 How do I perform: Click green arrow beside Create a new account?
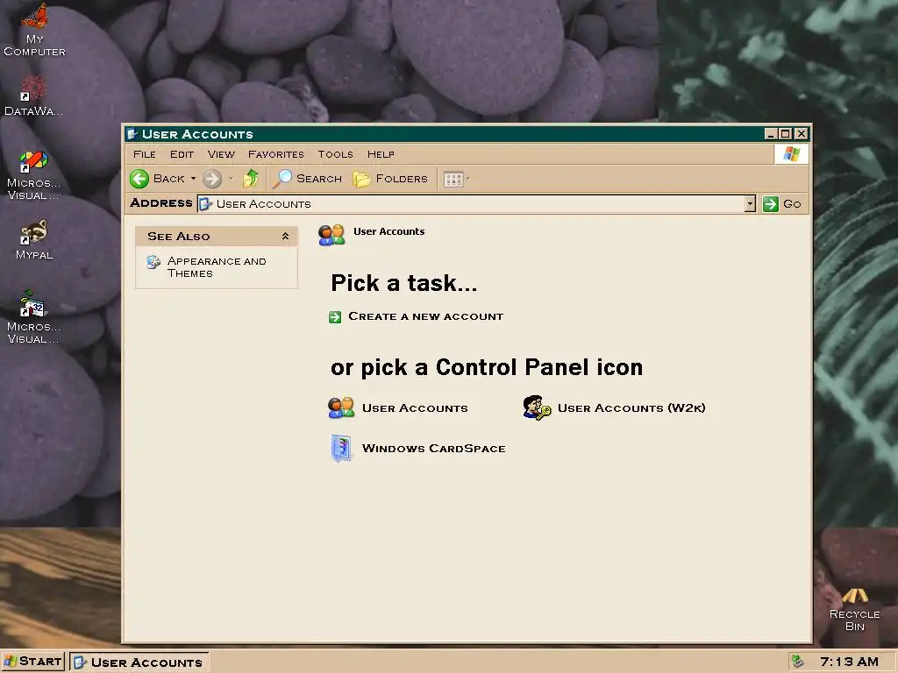tap(335, 317)
